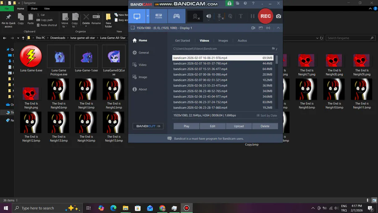This screenshot has height=213, width=378.
Task: Click the Delete button in Bandicam
Action: point(265,126)
